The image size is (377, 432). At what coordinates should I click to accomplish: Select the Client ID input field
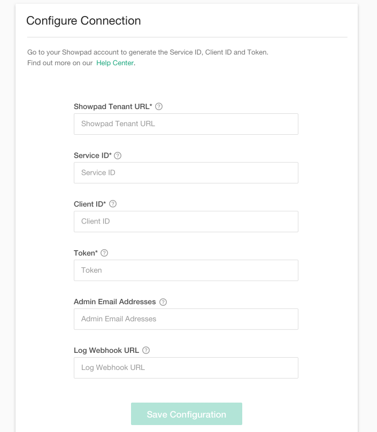186,221
